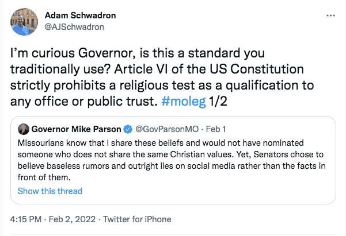Expand the quote with Show this thread
346x236 pixels.
click(50, 191)
